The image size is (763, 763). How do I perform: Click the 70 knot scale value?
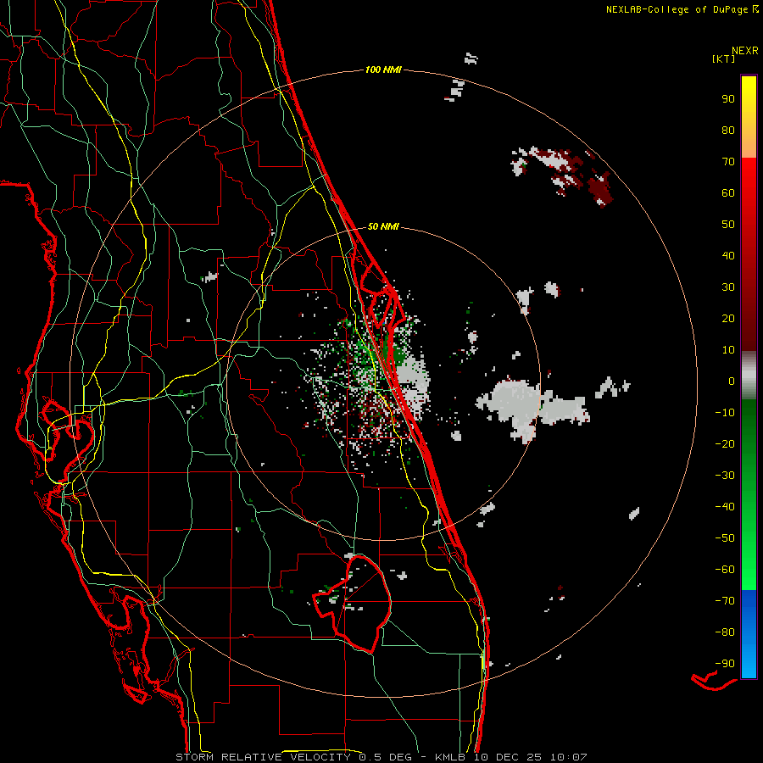coord(728,162)
